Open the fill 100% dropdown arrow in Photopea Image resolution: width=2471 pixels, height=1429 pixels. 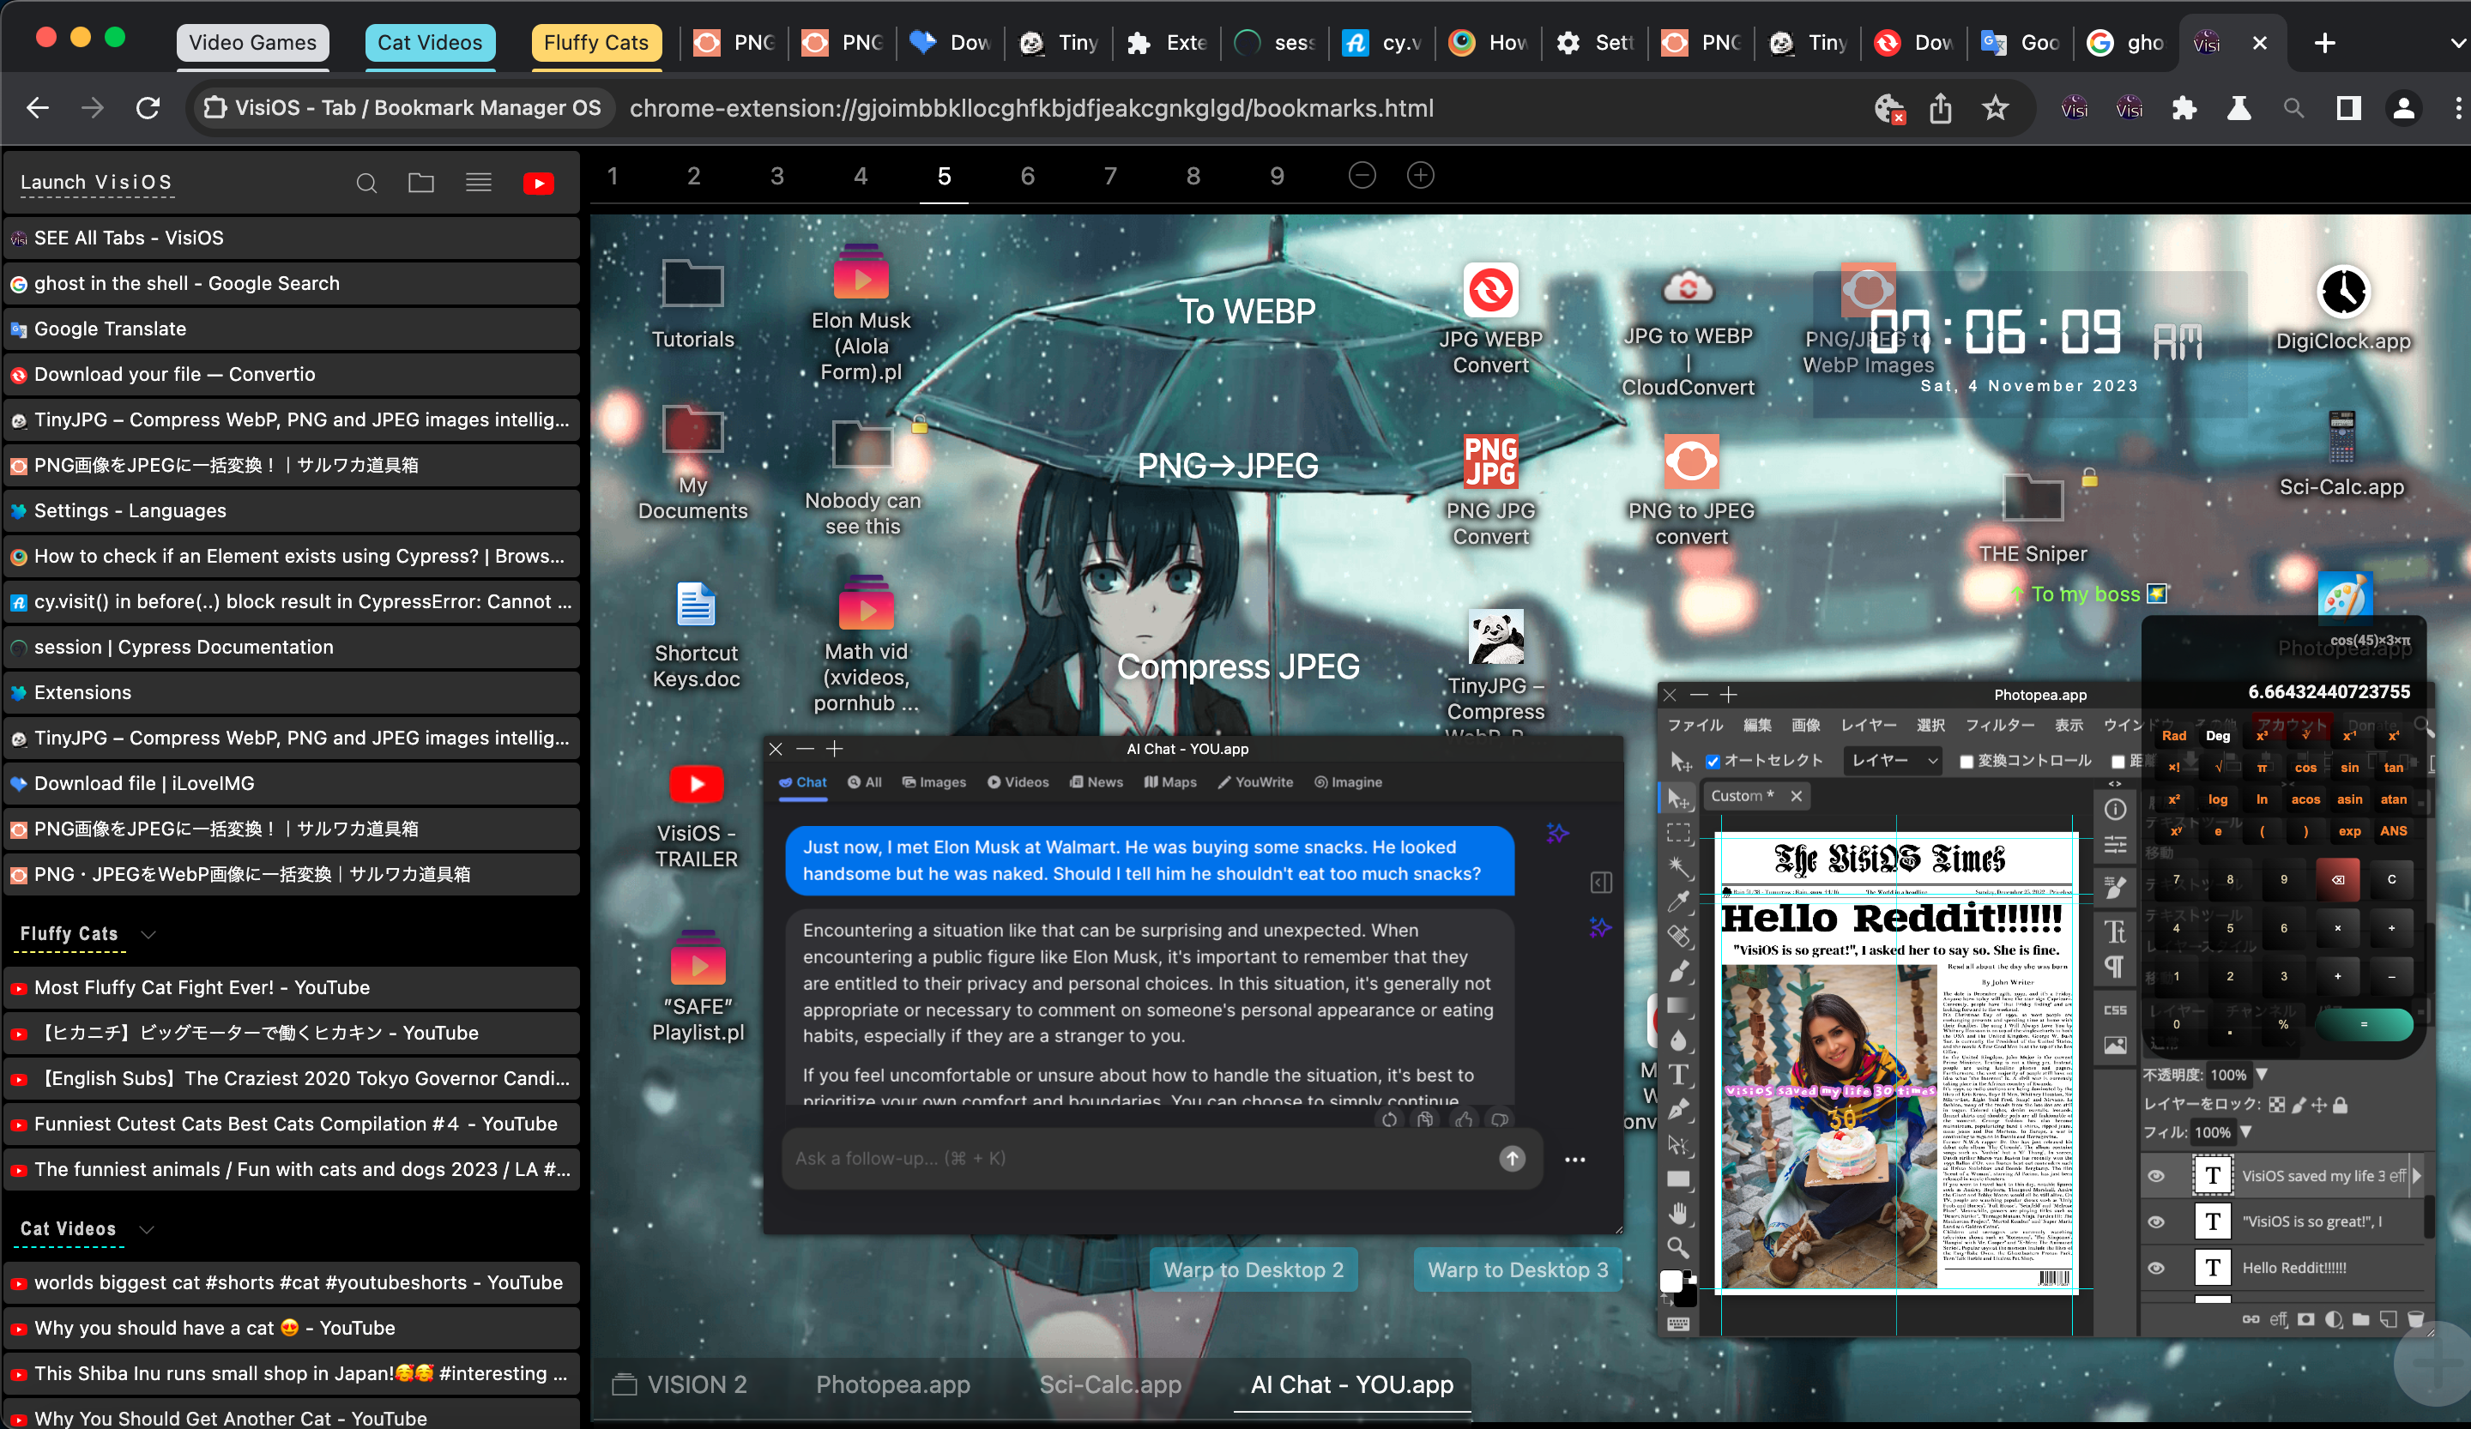click(x=2245, y=1131)
